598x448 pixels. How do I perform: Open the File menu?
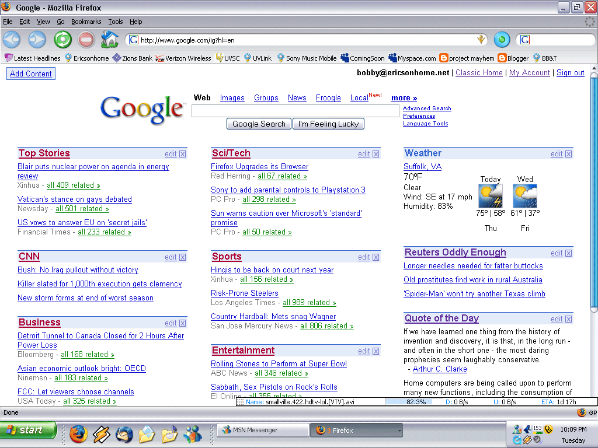(8, 22)
